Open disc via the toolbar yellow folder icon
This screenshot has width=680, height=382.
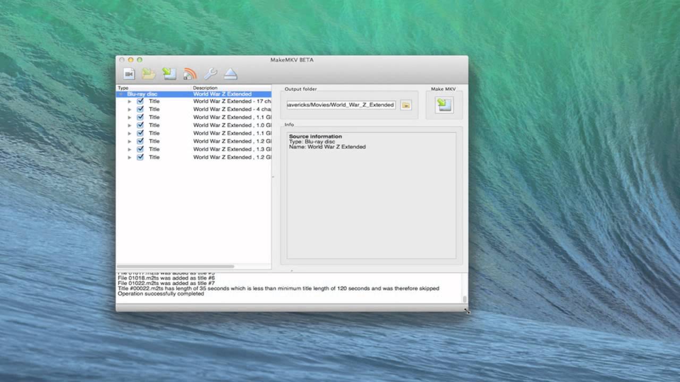pyautogui.click(x=149, y=74)
